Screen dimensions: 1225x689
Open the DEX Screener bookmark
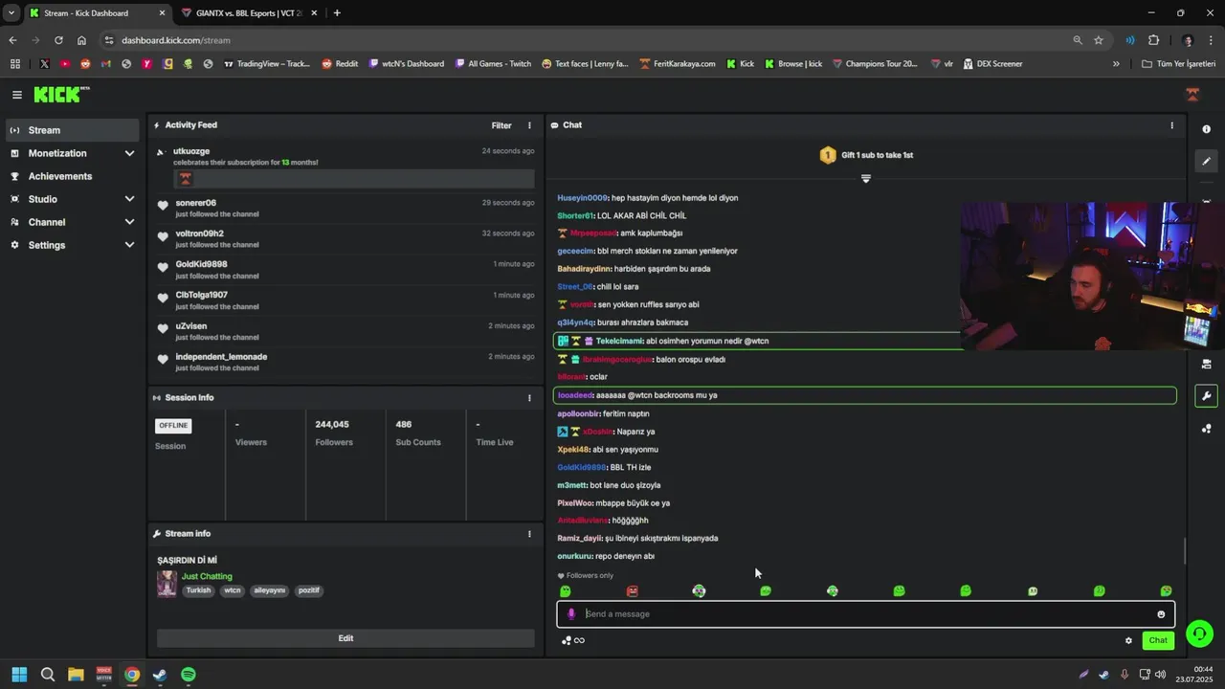(992, 64)
